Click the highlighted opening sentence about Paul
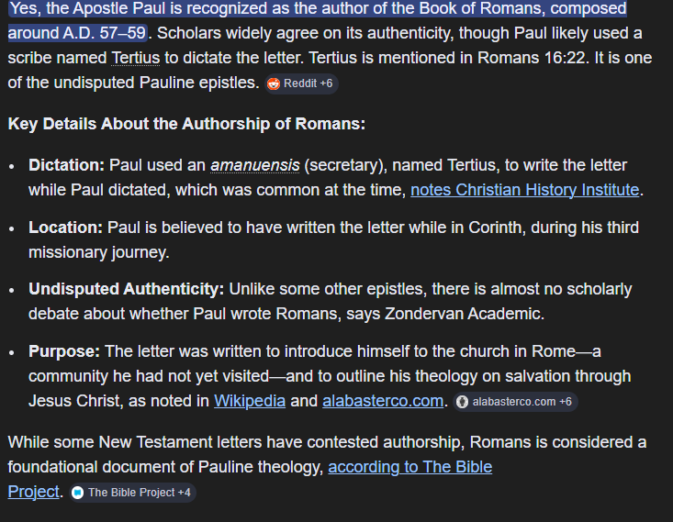This screenshot has width=673, height=522. pyautogui.click(x=317, y=9)
